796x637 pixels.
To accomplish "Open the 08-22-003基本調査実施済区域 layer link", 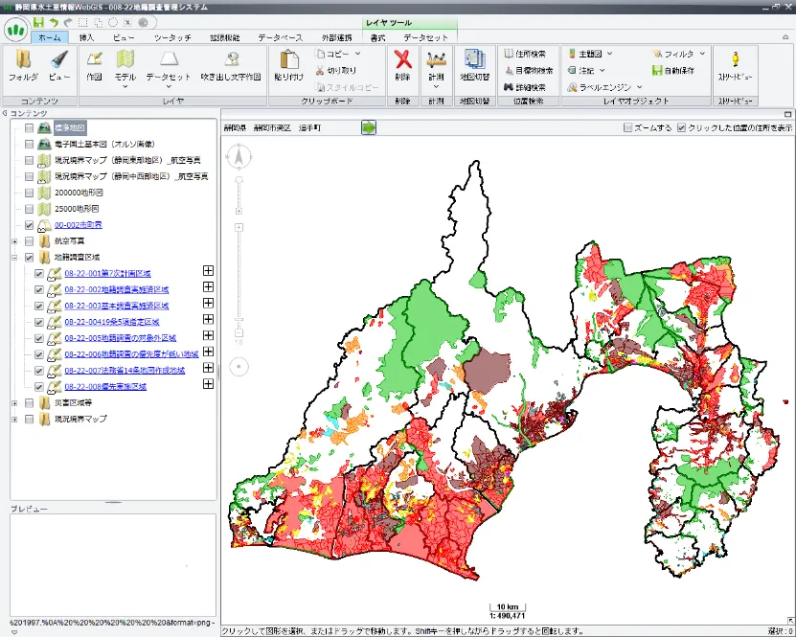I will coord(117,306).
